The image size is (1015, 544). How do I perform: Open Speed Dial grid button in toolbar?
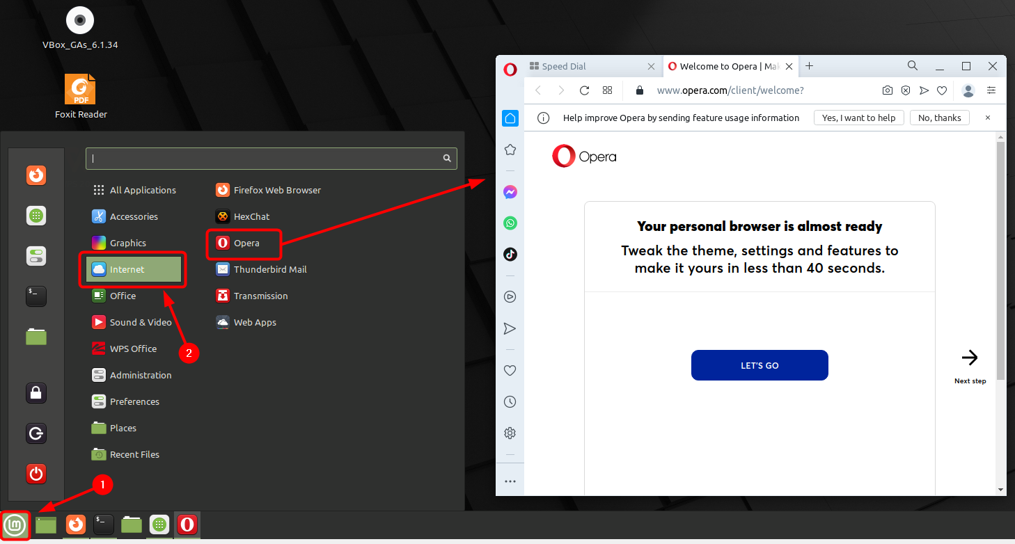coord(607,90)
